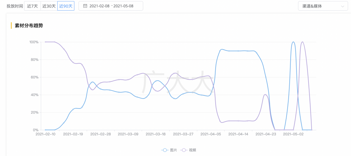This screenshot has height=156, width=351.
Task: Expand the chevron arrow beside 渠道&媒体
Action: pos(342,6)
